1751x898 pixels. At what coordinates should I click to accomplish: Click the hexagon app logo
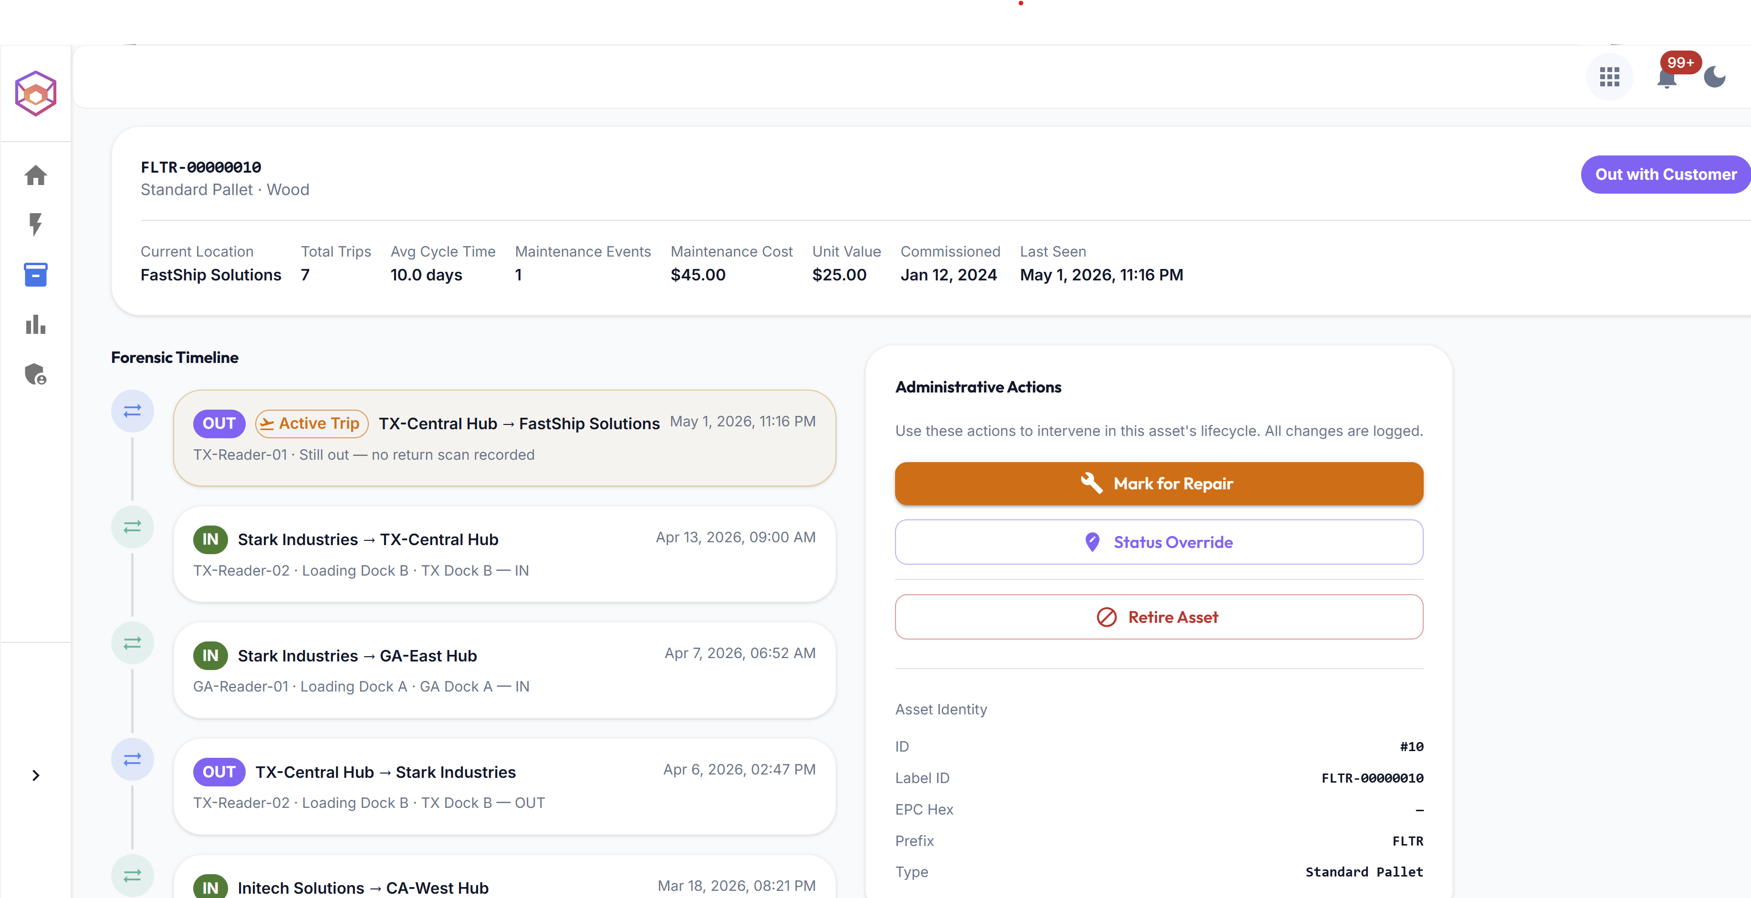tap(35, 93)
